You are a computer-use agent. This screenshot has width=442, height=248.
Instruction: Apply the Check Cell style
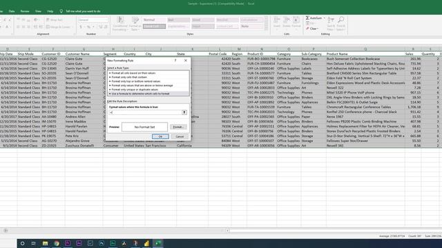point(154,26)
